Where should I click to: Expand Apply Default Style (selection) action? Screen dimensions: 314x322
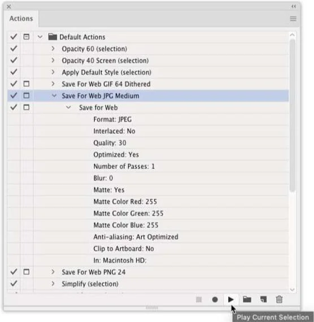click(53, 72)
